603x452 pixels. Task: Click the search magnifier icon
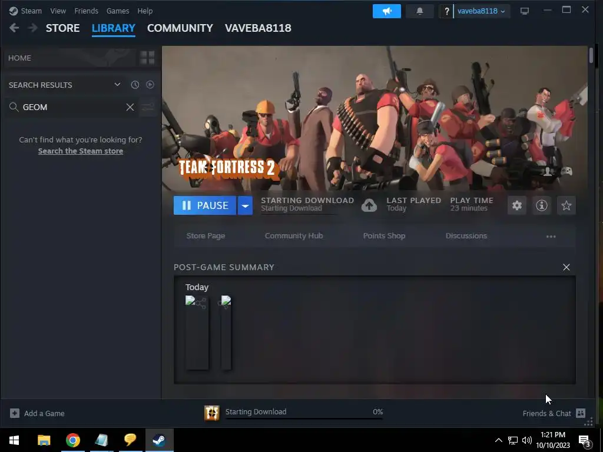[x=14, y=107]
